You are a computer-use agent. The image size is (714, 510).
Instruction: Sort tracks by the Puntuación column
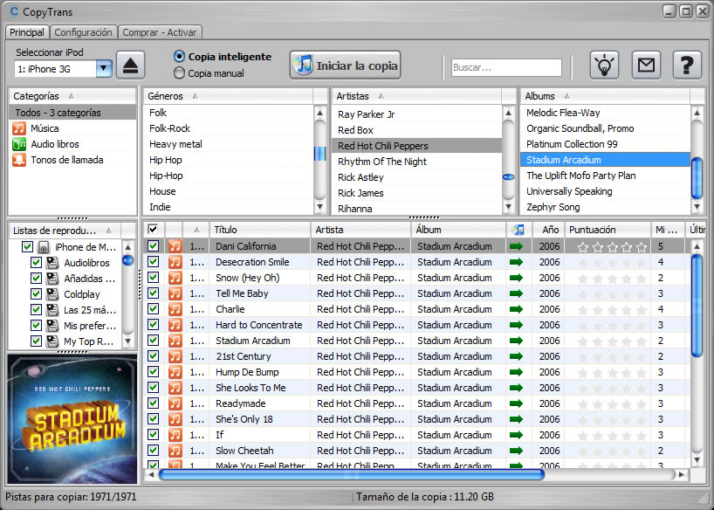[608, 230]
